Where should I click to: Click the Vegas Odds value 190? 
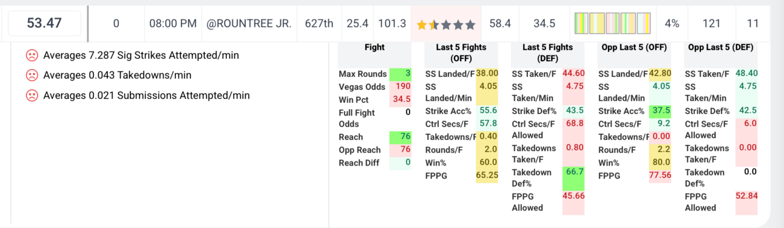pos(404,87)
